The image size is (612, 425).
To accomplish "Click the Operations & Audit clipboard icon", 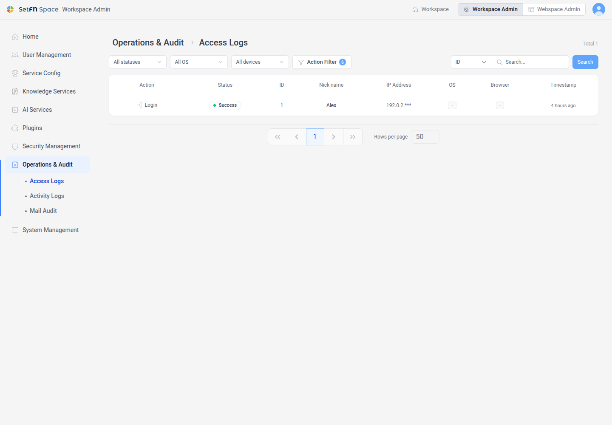I will (x=15, y=164).
